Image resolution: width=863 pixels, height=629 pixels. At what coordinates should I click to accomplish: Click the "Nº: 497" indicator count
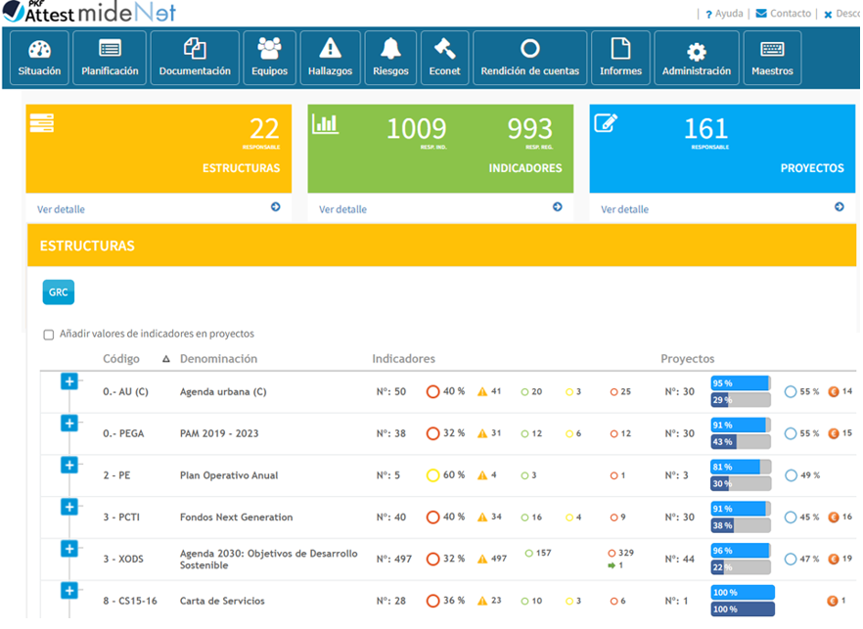click(x=394, y=560)
